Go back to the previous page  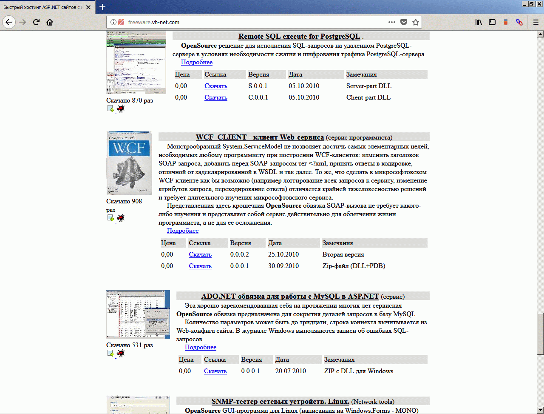9,22
